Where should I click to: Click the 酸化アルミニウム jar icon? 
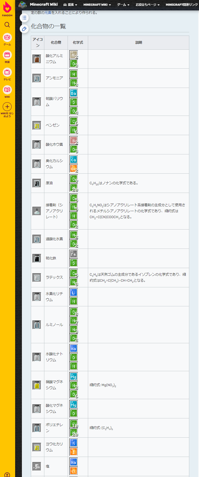pos(37,59)
